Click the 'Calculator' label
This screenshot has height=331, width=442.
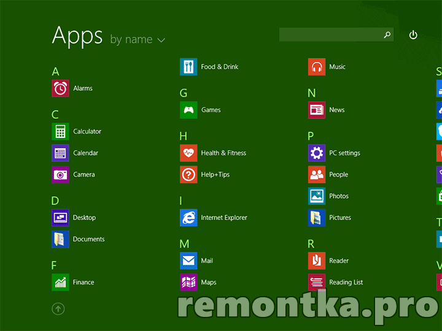click(x=87, y=131)
